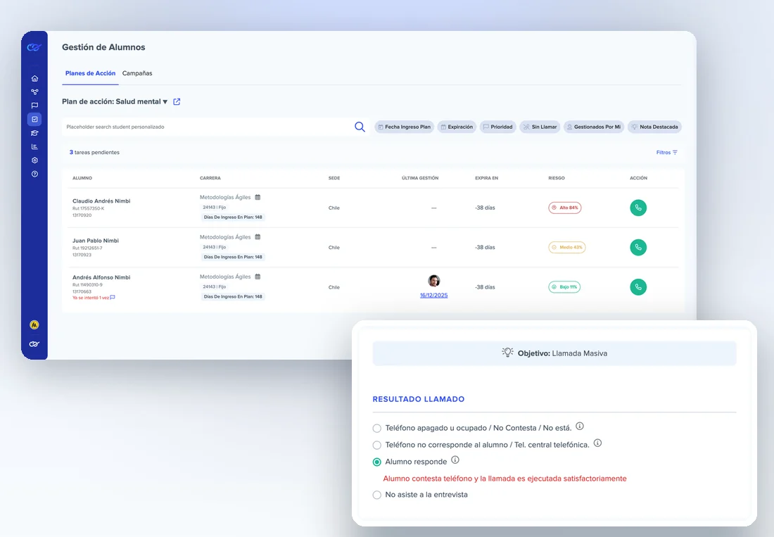This screenshot has height=537, width=774.
Task: Open the bar chart icon in the sidebar
Action: pos(34,146)
